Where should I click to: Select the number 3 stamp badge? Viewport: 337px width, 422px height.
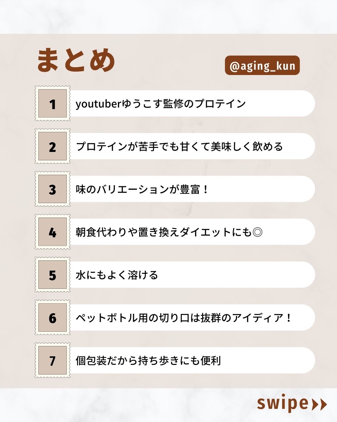coord(52,189)
